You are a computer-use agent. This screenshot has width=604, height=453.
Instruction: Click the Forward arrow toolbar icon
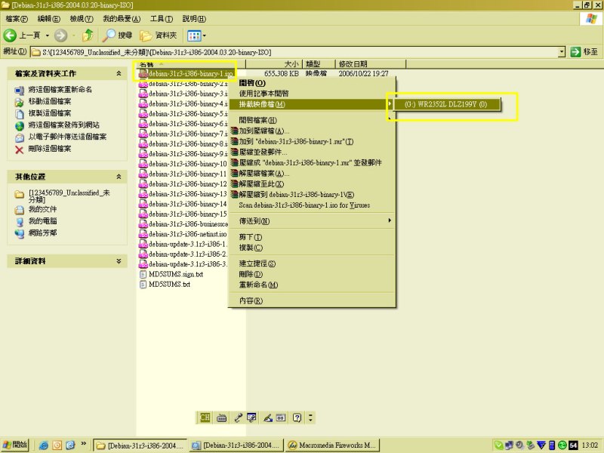pos(60,35)
